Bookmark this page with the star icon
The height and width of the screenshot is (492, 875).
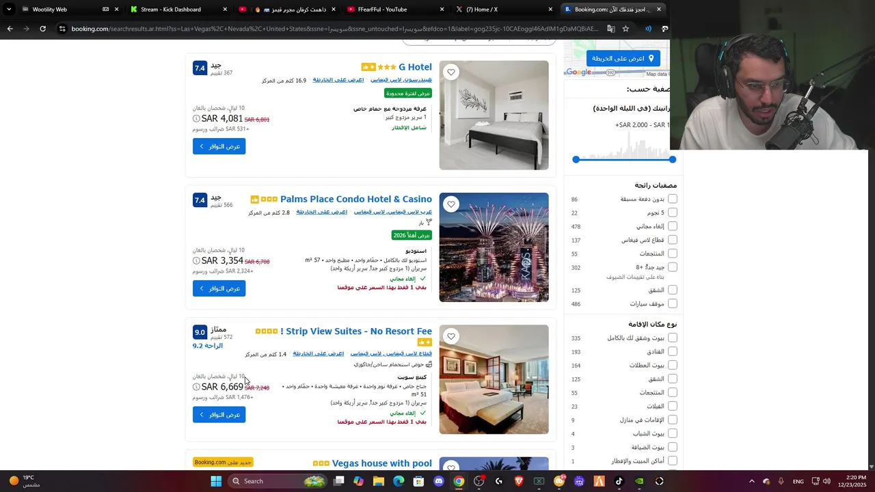point(625,29)
